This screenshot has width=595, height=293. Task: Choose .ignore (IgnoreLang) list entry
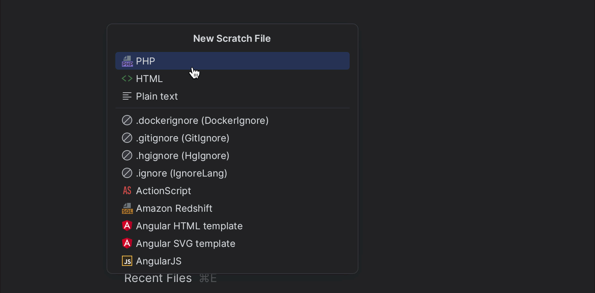pyautogui.click(x=181, y=173)
